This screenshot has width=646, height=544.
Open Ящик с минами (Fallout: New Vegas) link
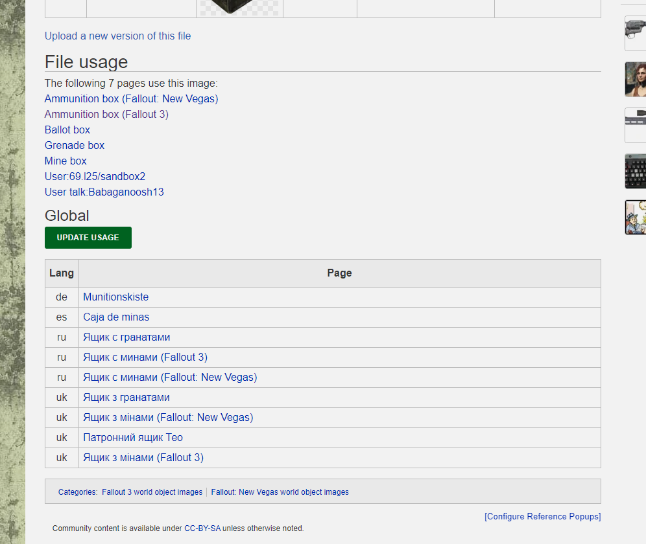click(x=170, y=378)
